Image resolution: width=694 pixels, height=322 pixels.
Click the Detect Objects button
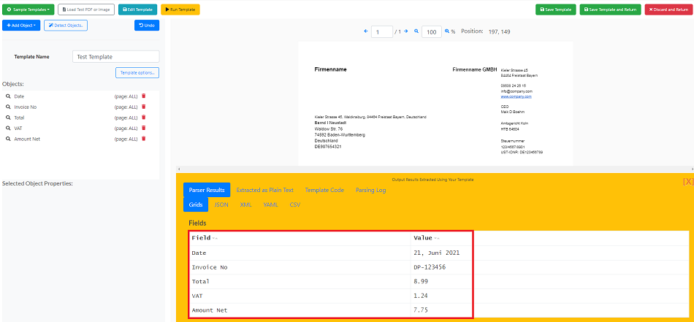pos(66,26)
